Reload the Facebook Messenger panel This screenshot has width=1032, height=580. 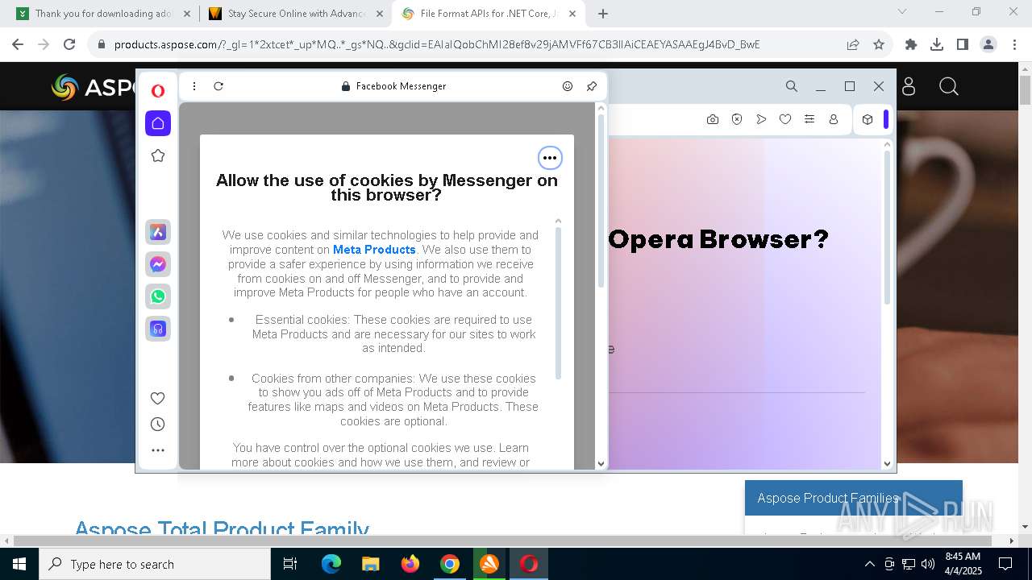pos(218,86)
